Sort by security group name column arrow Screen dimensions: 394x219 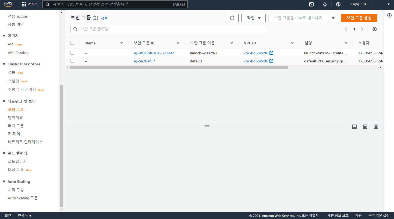(x=232, y=43)
